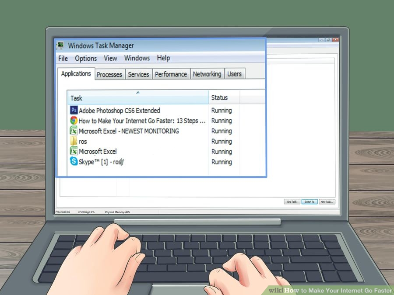The image size is (394, 295).
Task: Open the View menu
Action: click(x=110, y=58)
